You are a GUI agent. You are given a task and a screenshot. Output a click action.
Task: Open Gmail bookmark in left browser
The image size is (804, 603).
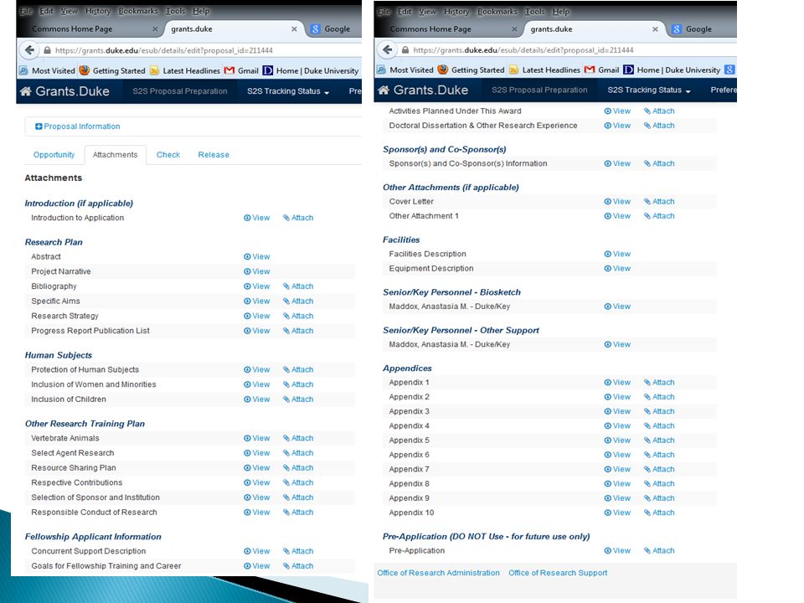point(241,70)
